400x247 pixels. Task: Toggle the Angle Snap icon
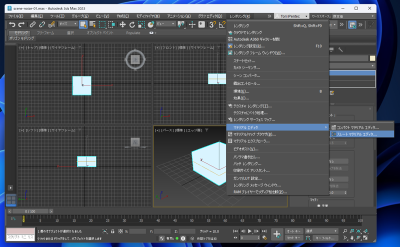tap(222, 24)
